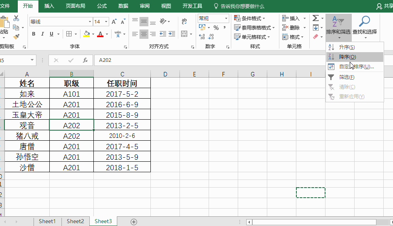Open the Name Box dropdown arrow
The image size is (393, 226).
(x=32, y=60)
